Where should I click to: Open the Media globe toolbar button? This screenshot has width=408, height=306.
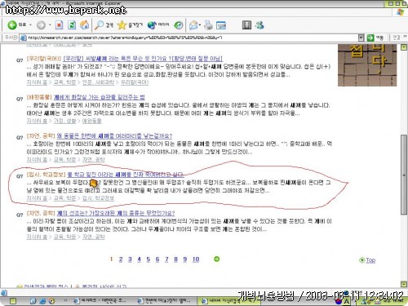(158, 25)
